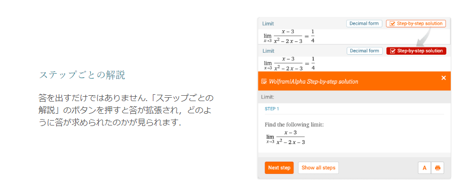Viewport: 460px width, 188px height.
Task: Click the outlined orange Step-by-step solution button
Action: tap(416, 23)
